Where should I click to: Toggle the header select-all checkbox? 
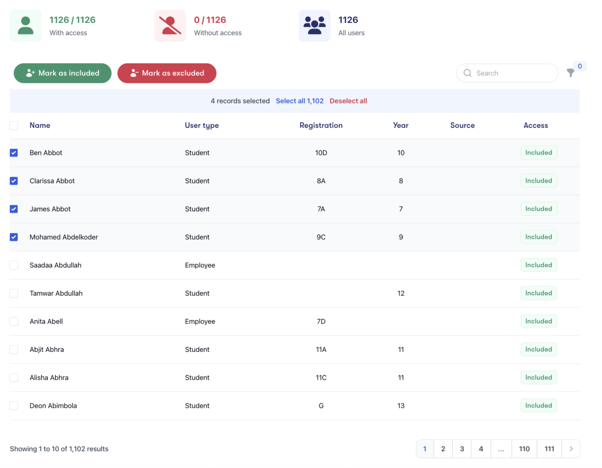click(14, 125)
